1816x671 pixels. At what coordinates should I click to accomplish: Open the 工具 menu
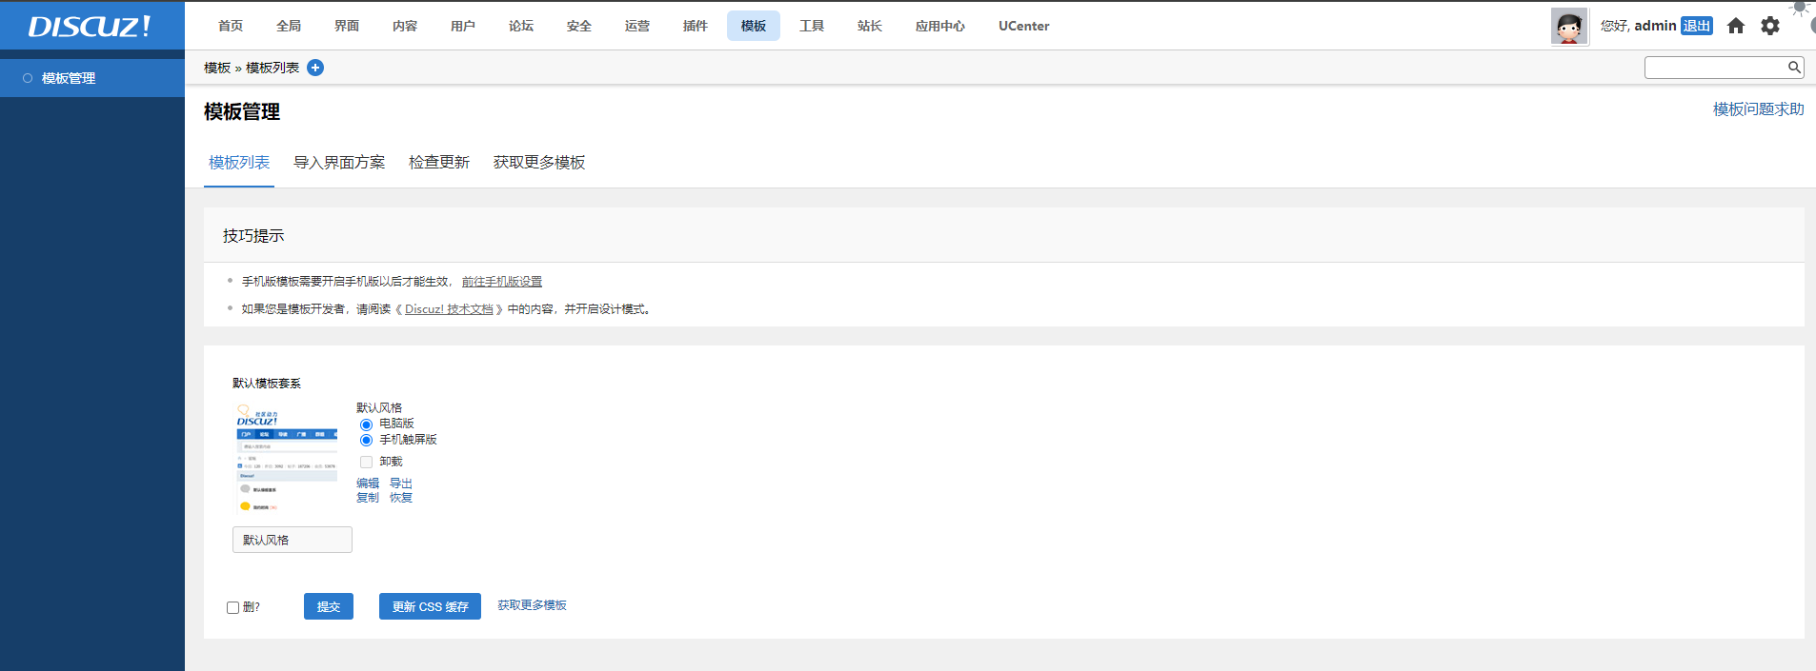click(x=812, y=26)
